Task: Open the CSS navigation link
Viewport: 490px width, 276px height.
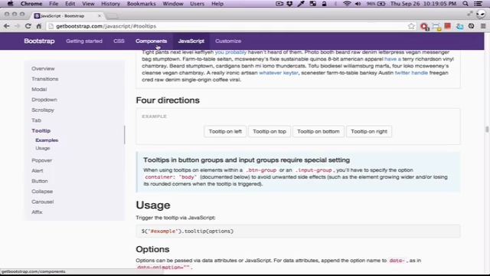Action: click(119, 41)
